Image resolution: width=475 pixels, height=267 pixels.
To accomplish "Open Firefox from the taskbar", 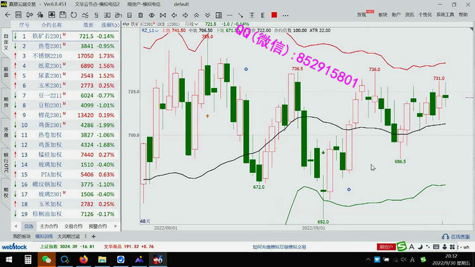I will pyautogui.click(x=84, y=259).
